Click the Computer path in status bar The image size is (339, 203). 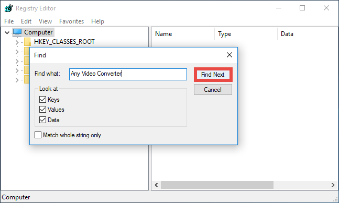click(16, 197)
